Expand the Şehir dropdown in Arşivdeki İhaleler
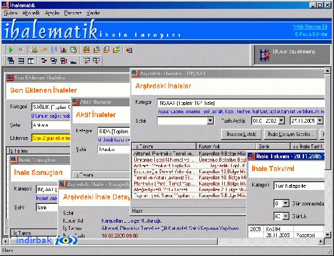 [210, 121]
